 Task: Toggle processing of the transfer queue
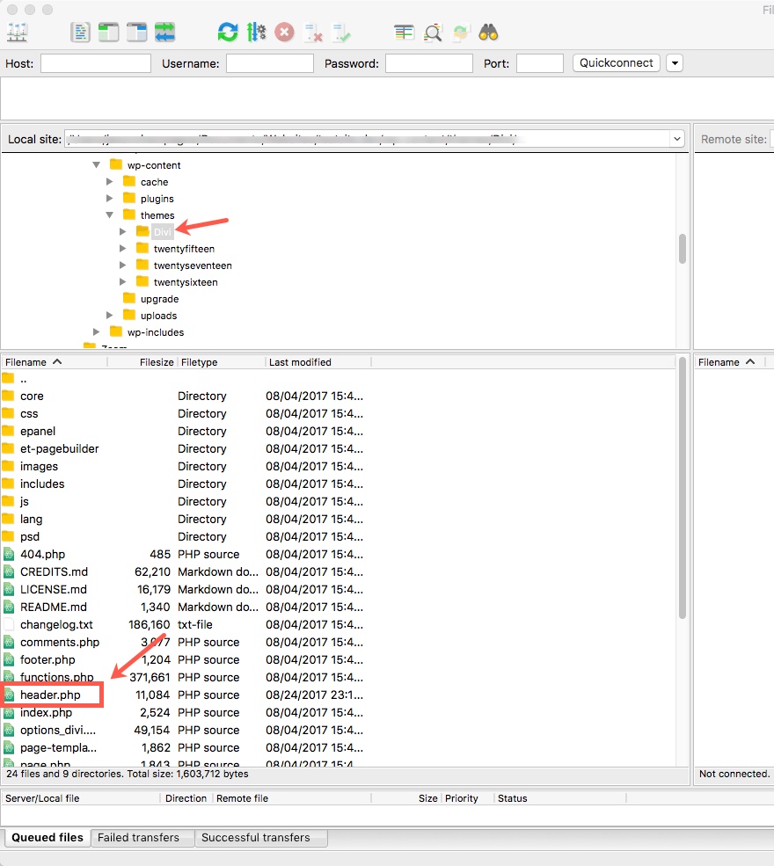(x=256, y=33)
